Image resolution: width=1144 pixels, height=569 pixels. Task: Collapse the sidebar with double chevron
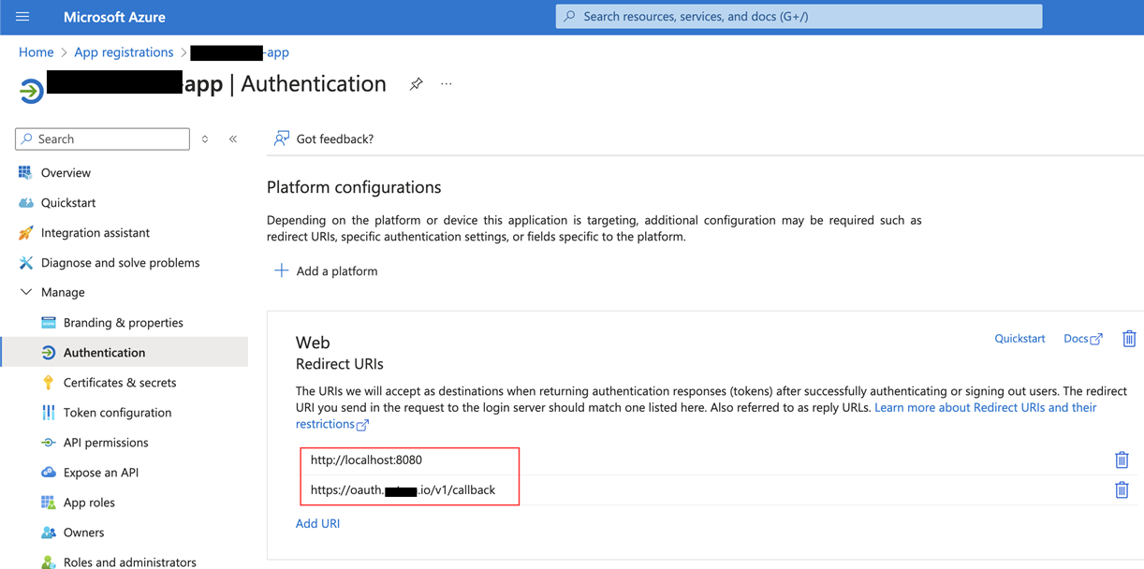point(233,139)
